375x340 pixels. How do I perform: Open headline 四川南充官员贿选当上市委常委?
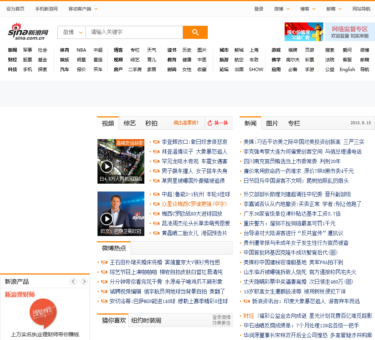(x=292, y=162)
